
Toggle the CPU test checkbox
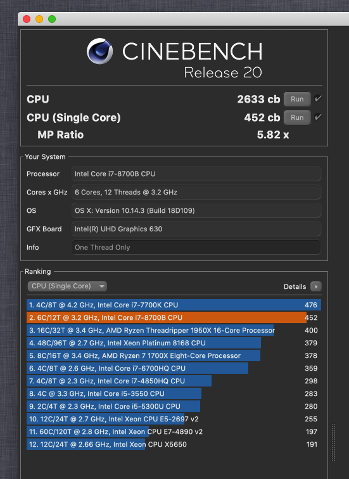click(x=318, y=99)
